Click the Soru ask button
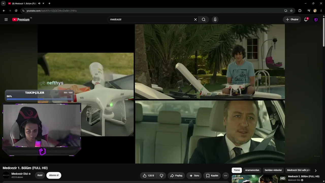 194,176
